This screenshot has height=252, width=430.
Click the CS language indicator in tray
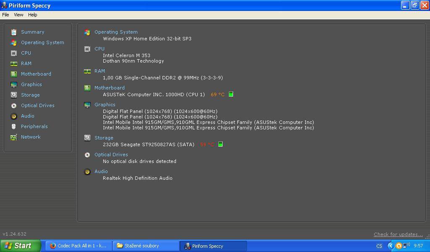(x=379, y=246)
